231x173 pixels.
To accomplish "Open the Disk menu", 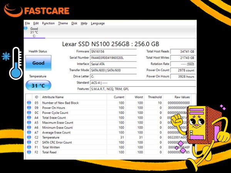I will 74,23.
